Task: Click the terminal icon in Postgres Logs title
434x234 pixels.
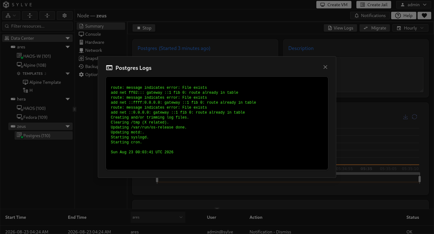Action: [109, 68]
